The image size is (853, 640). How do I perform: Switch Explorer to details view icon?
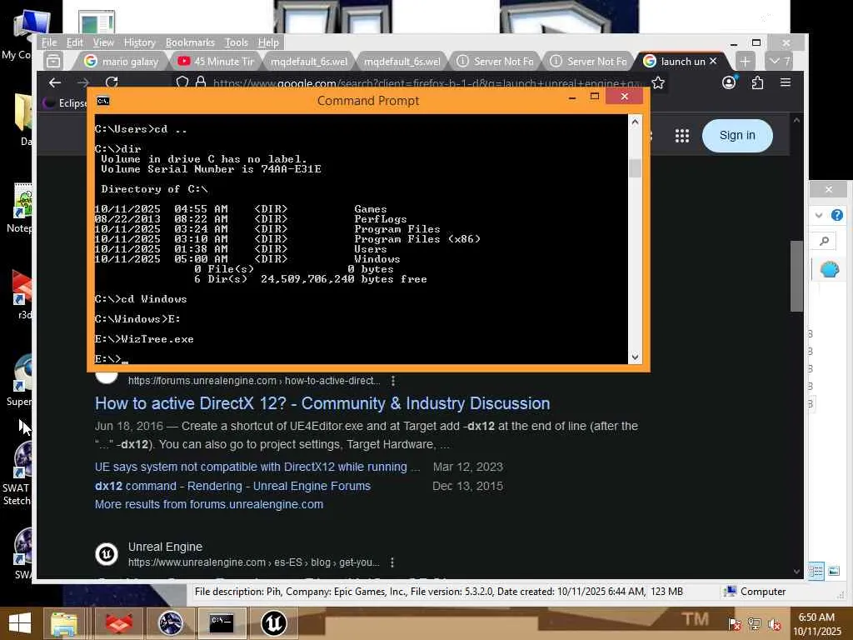coord(816,571)
